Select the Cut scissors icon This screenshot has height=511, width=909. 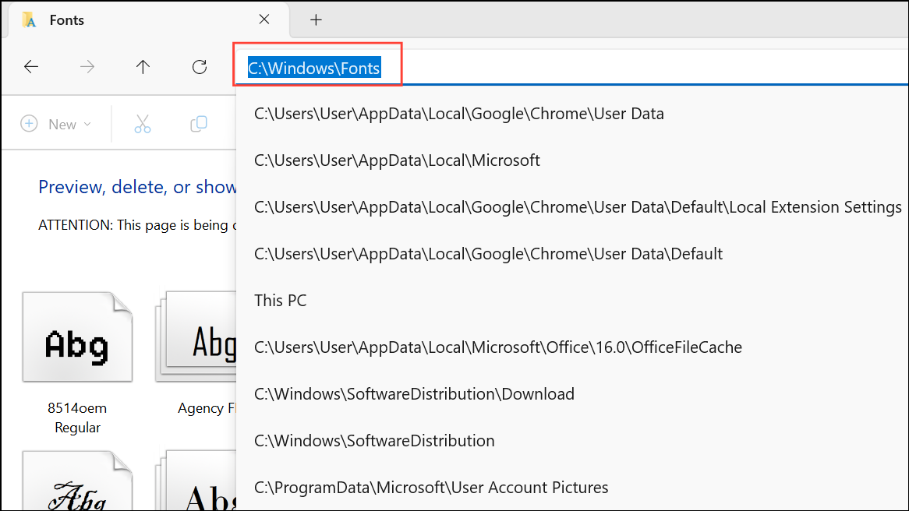tap(143, 123)
